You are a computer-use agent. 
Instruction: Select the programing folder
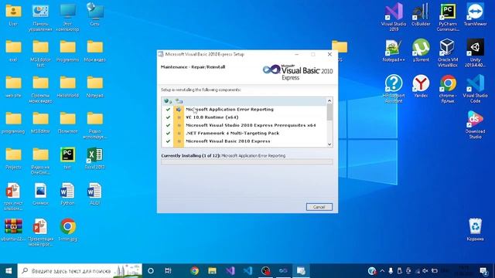(x=13, y=122)
